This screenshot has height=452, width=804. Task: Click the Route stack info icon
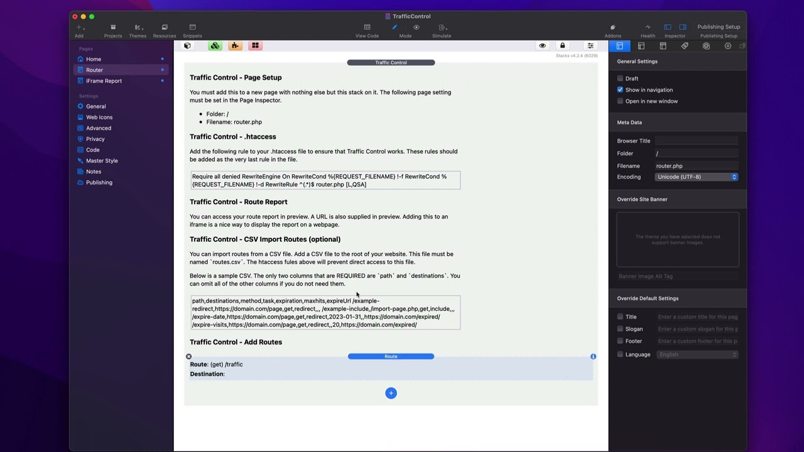tap(593, 357)
